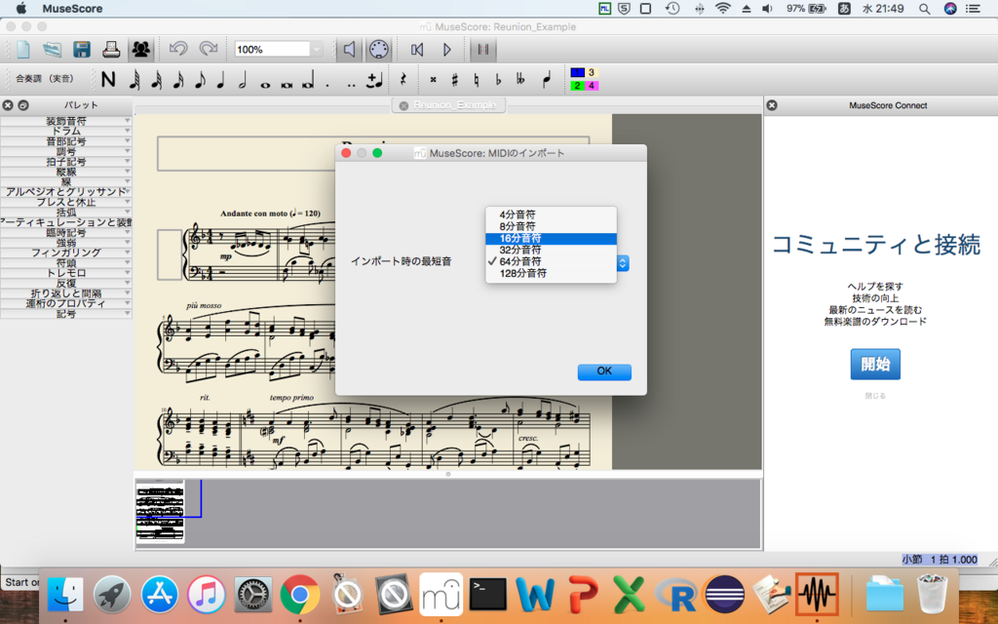
Task: Toggle the speaker sound icon
Action: (349, 49)
